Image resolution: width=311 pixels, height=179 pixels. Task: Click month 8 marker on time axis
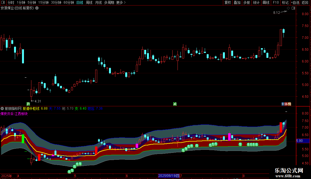pos(244,176)
